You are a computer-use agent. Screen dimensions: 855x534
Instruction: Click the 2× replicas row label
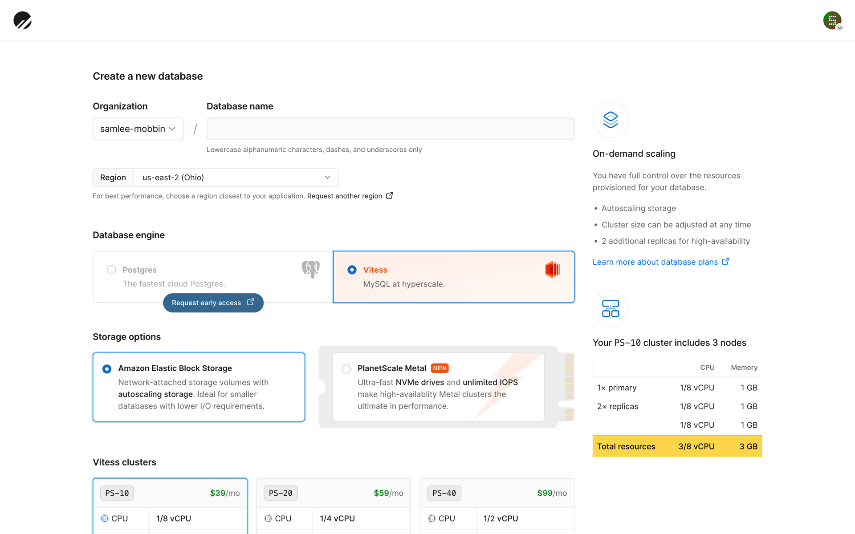point(618,406)
